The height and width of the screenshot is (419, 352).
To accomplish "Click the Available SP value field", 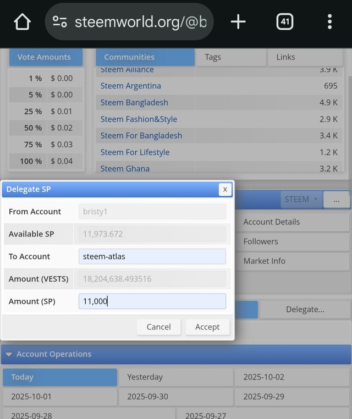I will (152, 234).
